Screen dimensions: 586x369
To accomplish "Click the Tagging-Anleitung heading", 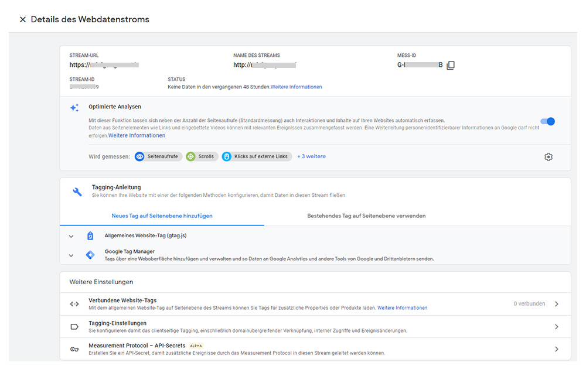I will click(116, 187).
